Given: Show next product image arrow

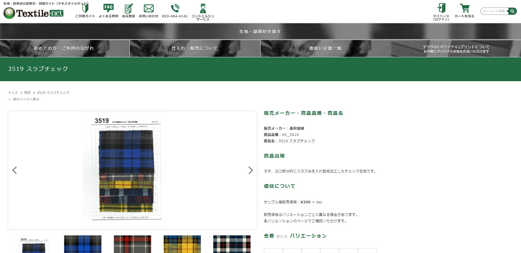Looking at the screenshot, I should coord(250,170).
